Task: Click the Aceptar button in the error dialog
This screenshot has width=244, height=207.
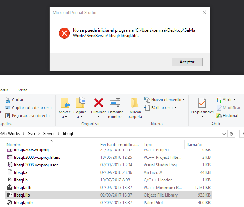Action: [187, 62]
